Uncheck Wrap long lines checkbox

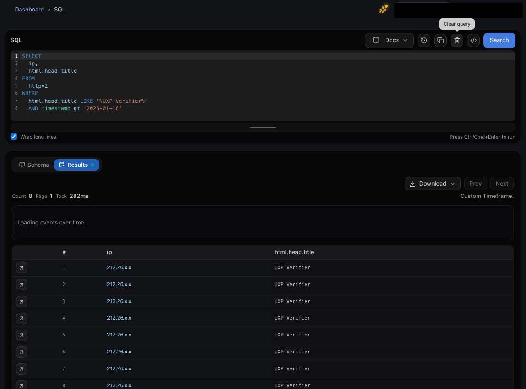pyautogui.click(x=14, y=137)
